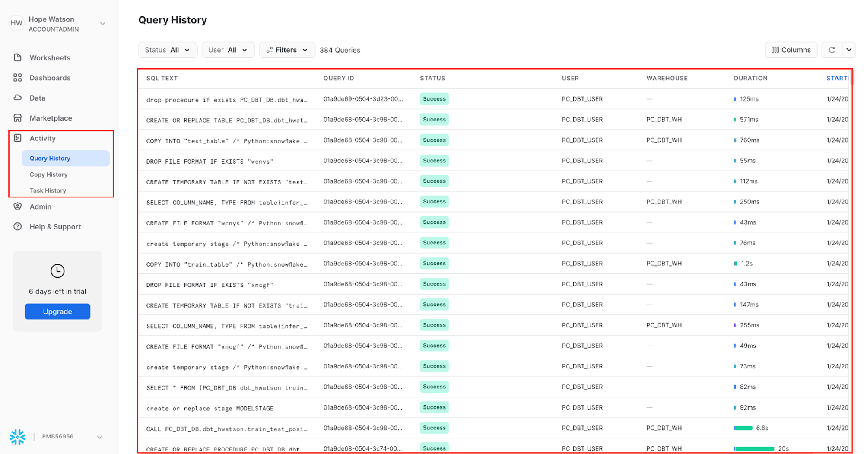Click the Snowflake logo at bottom left

[x=17, y=437]
